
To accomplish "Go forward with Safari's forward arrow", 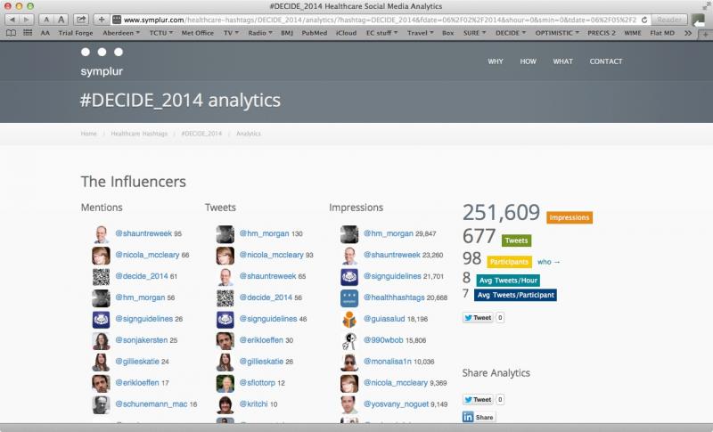I will click(x=27, y=20).
